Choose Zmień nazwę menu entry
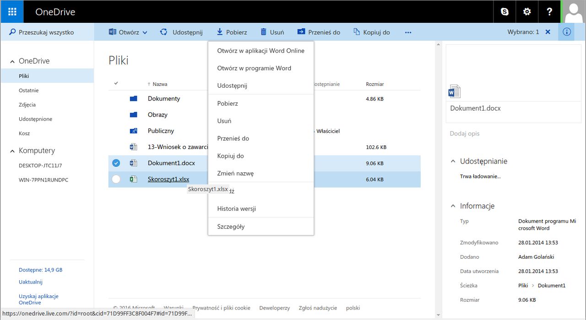Image resolution: width=586 pixels, height=320 pixels. pyautogui.click(x=261, y=173)
